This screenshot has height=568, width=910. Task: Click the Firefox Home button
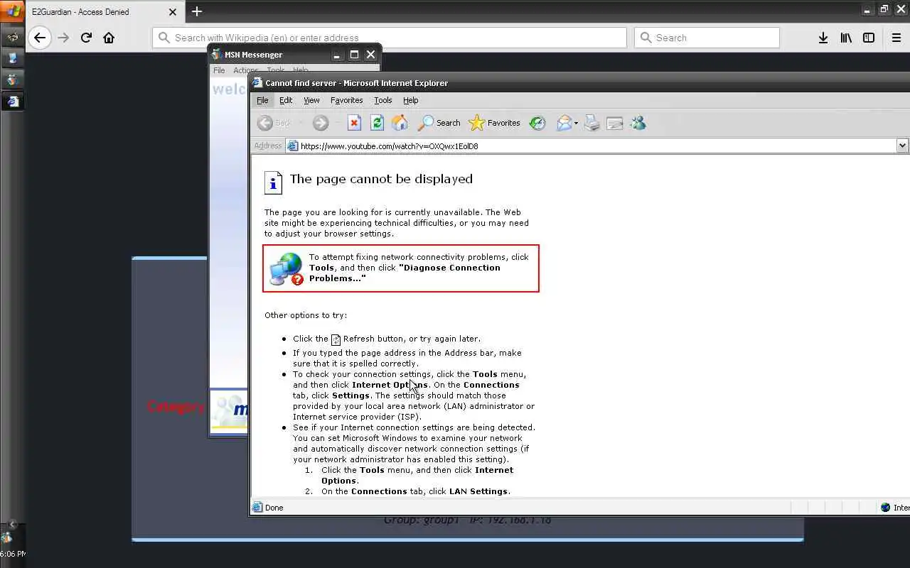(x=109, y=38)
